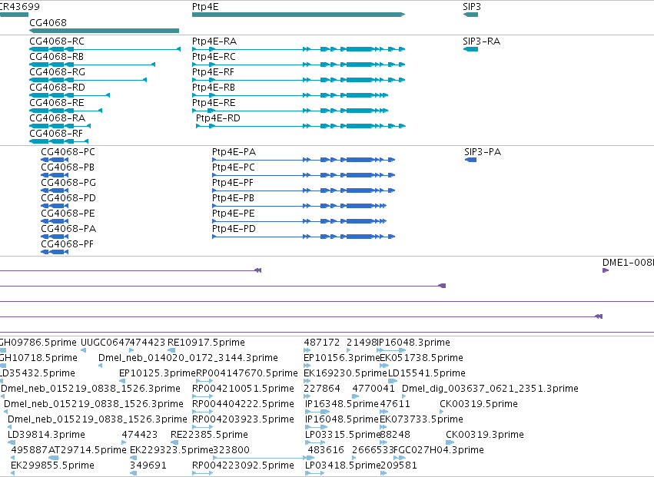
Task: Select the Ptp4E gene span bar
Action: pos(299,15)
